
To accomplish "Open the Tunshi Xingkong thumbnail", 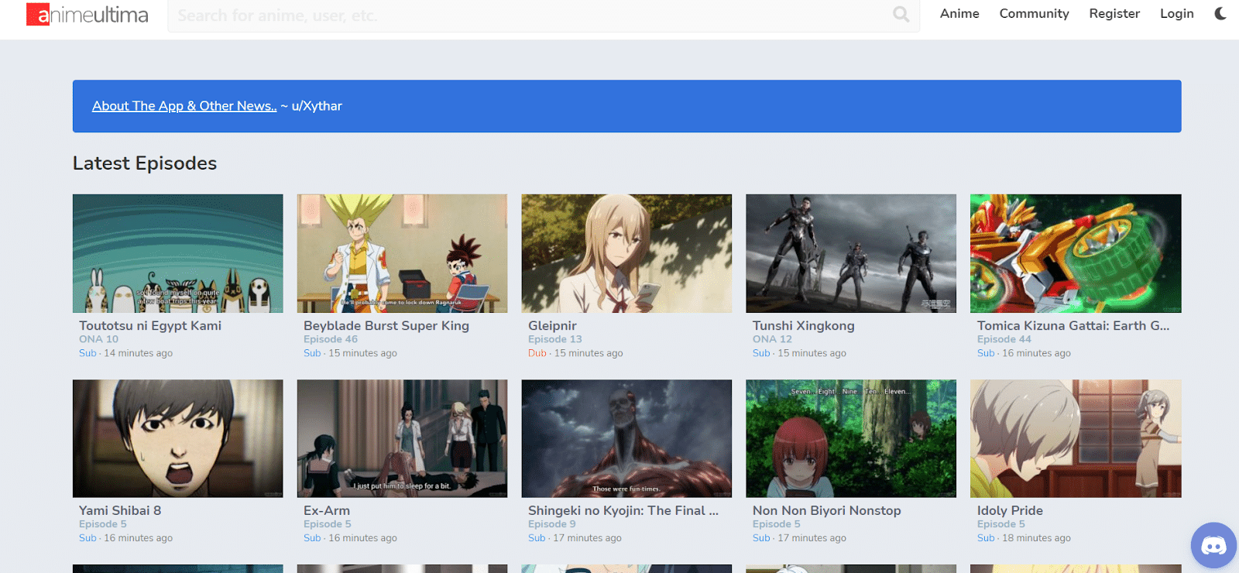I will [x=851, y=253].
